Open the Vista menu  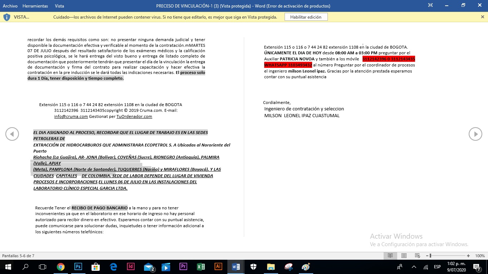60,6
